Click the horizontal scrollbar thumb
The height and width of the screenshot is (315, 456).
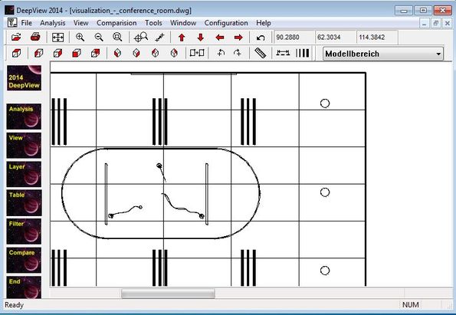click(168, 294)
